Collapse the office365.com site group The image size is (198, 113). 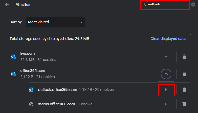coord(166,74)
